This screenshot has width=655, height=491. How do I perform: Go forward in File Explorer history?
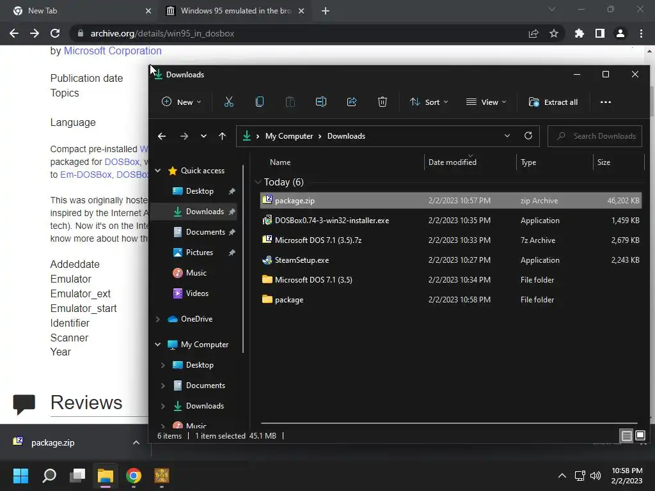[184, 136]
